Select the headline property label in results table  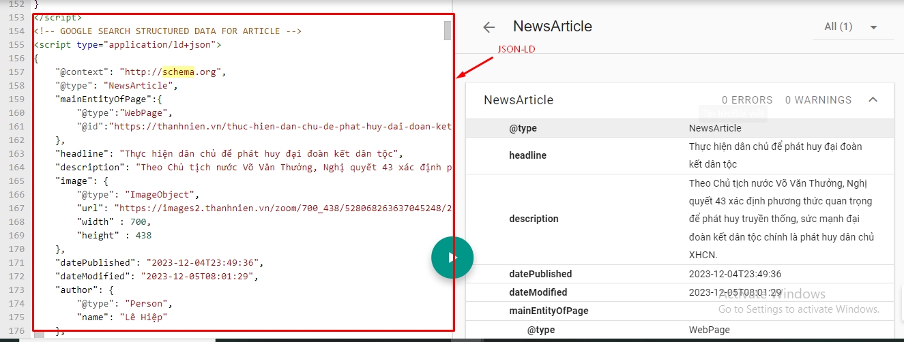tap(528, 155)
